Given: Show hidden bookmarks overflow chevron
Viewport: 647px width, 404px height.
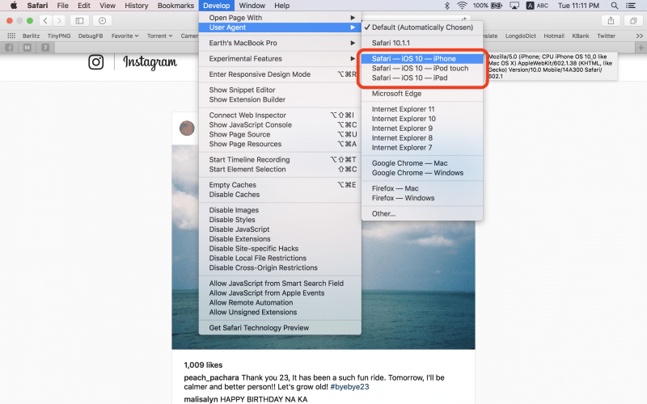Looking at the screenshot, I should point(640,36).
